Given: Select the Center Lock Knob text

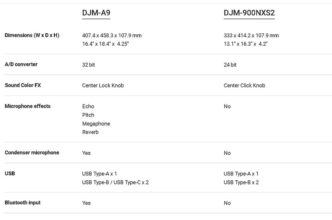Looking at the screenshot, I should pos(103,85).
